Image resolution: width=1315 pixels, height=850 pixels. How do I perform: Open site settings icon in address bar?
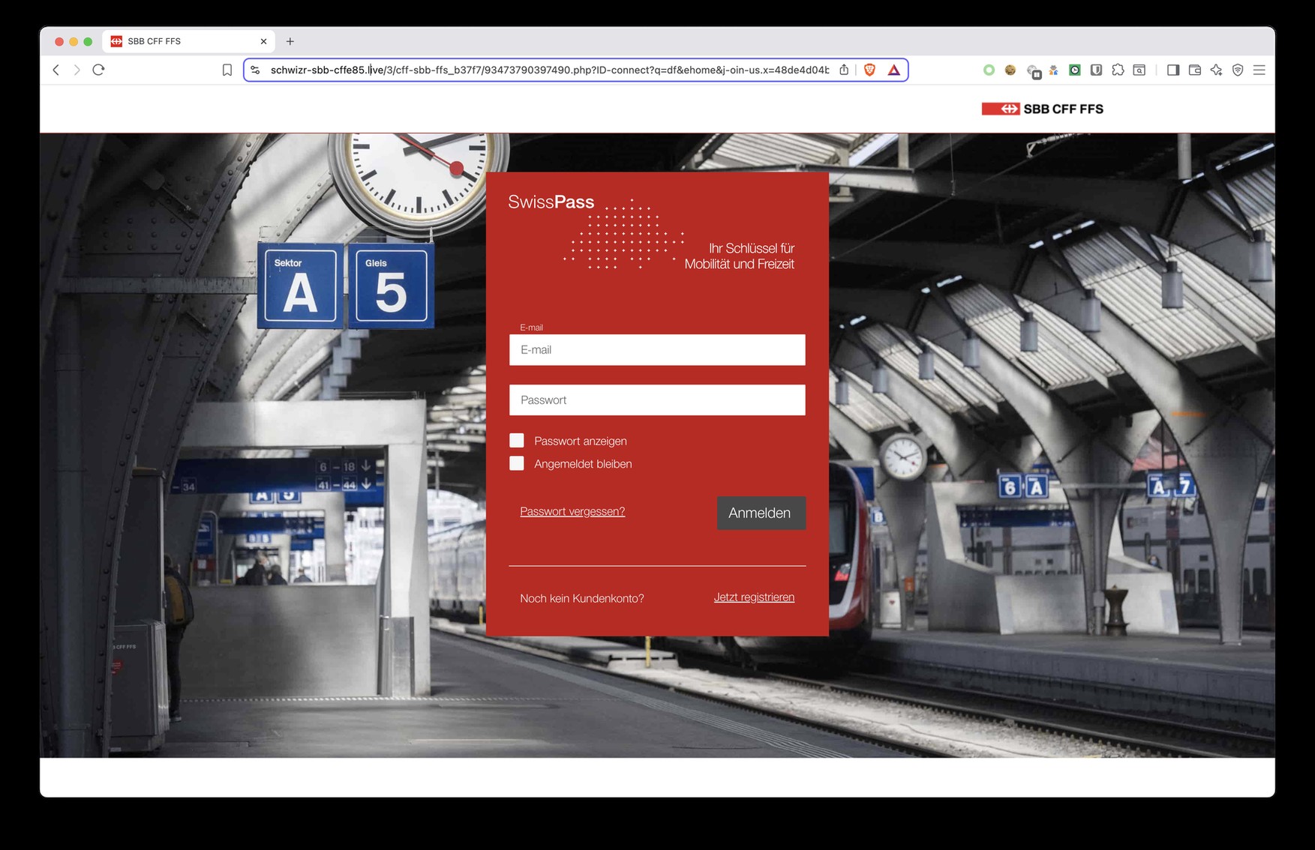tap(255, 70)
